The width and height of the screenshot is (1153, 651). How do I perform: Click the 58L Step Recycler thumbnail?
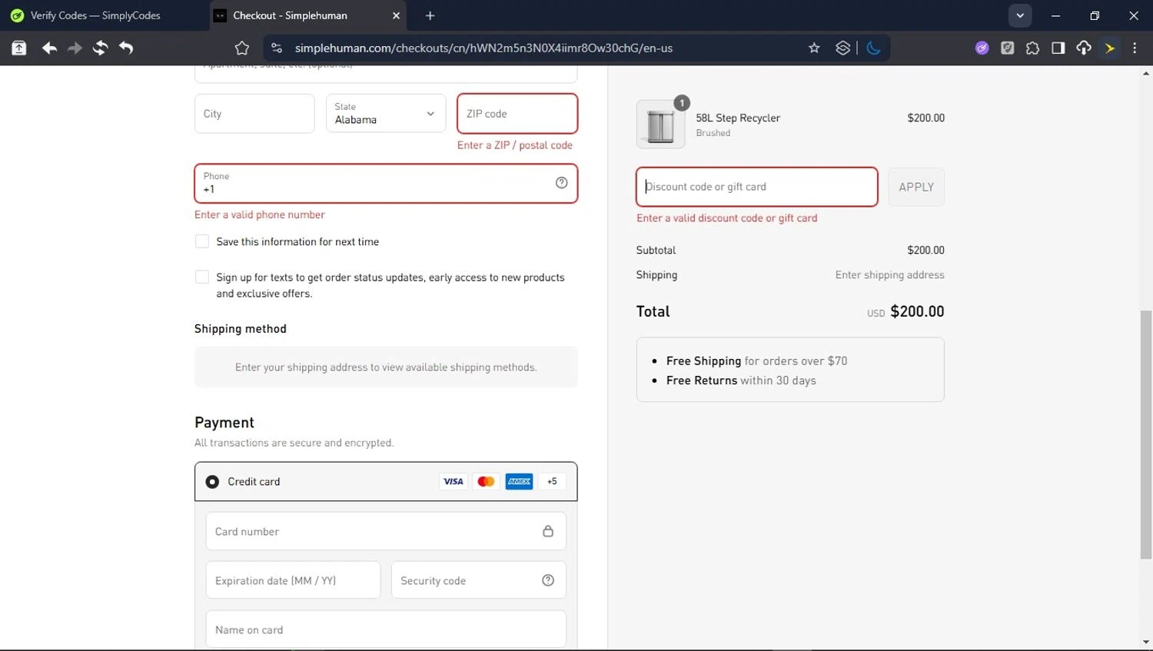click(x=660, y=125)
